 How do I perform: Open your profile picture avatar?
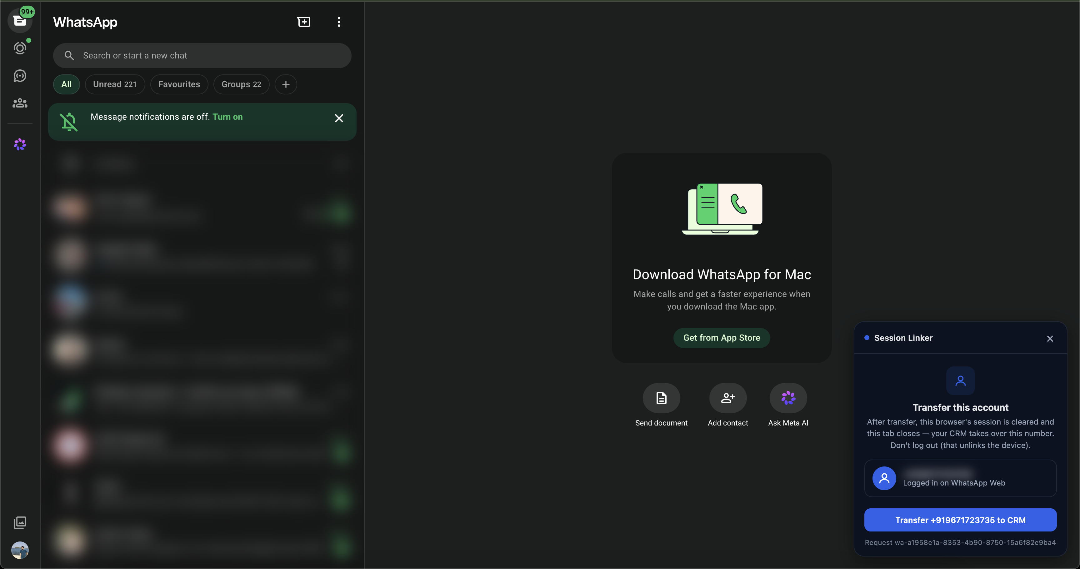(20, 550)
